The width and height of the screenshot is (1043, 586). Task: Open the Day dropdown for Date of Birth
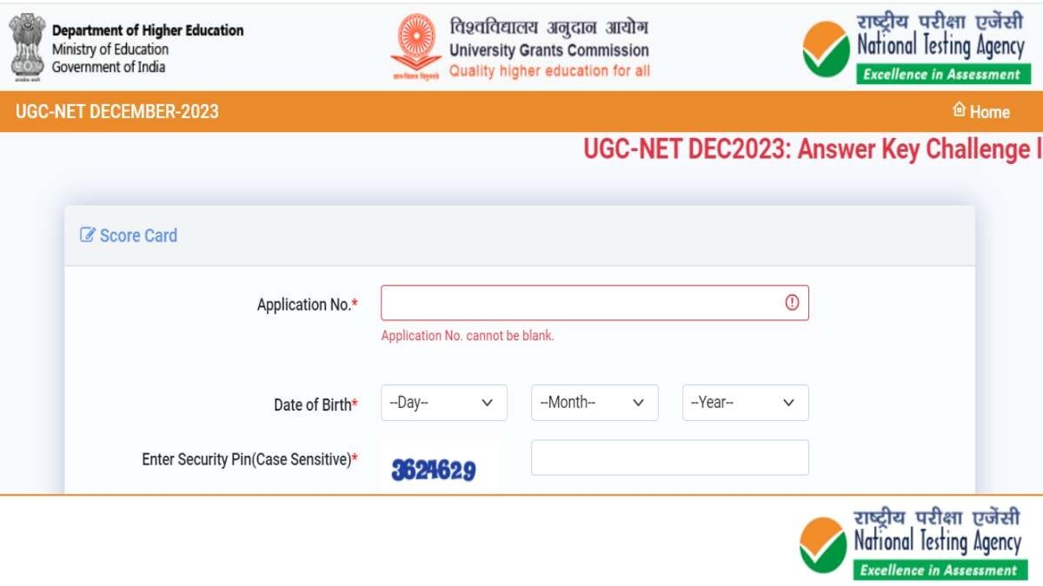[443, 403]
